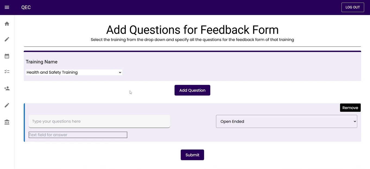Image resolution: width=370 pixels, height=169 pixels.
Task: Click the add person icon in sidebar
Action: pos(7,88)
